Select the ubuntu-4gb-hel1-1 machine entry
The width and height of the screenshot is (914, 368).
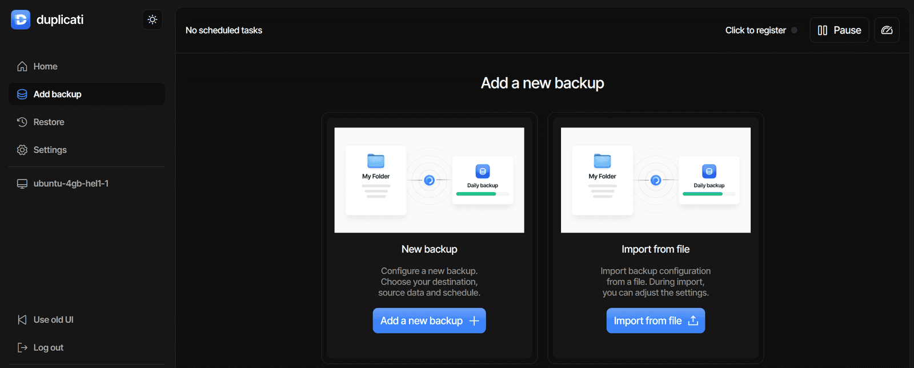(x=87, y=183)
